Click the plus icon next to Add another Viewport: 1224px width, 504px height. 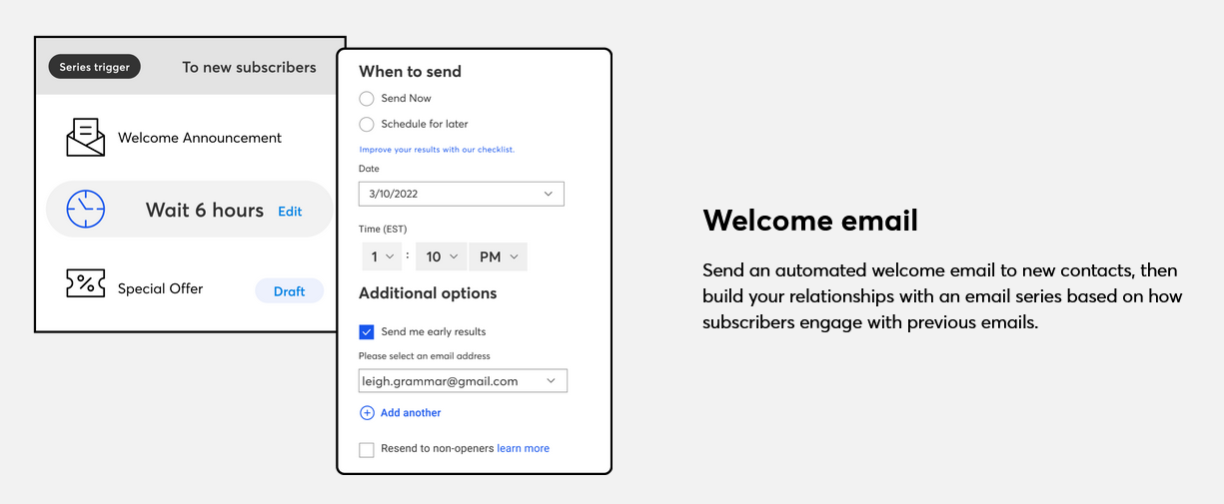(x=367, y=413)
